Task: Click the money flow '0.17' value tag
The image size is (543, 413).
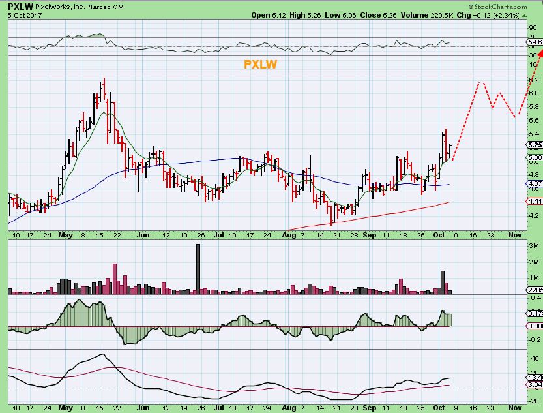Action: (535, 313)
